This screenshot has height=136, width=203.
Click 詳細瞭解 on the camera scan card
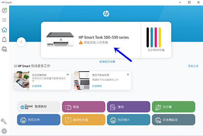(x=37, y=86)
